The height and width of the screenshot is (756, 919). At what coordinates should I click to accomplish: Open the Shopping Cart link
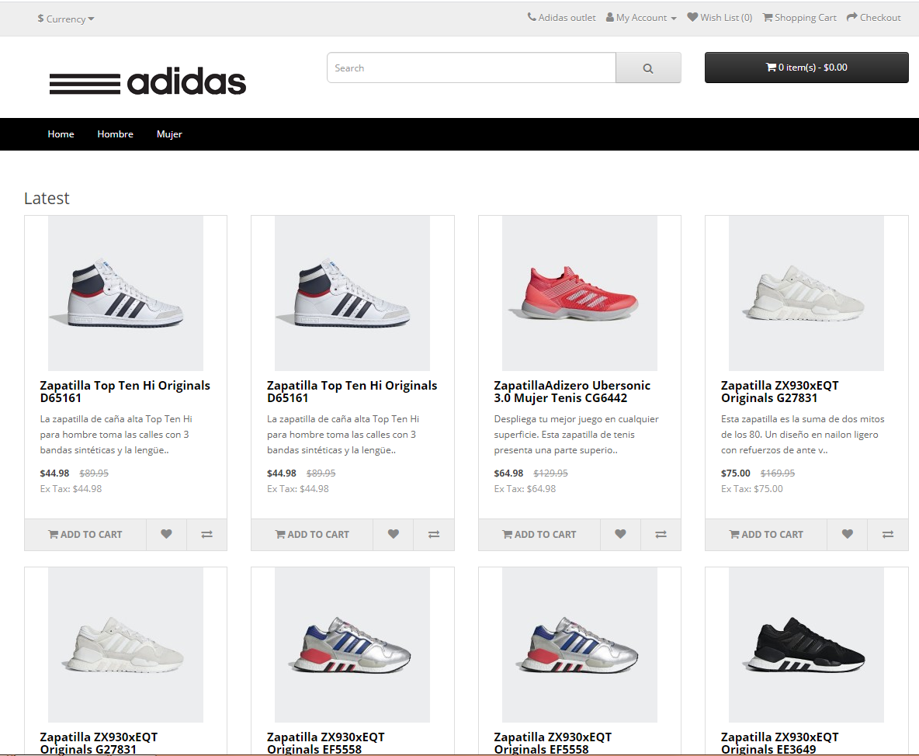pyautogui.click(x=799, y=18)
